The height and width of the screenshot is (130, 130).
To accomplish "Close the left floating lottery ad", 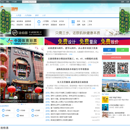I will 1,8.
